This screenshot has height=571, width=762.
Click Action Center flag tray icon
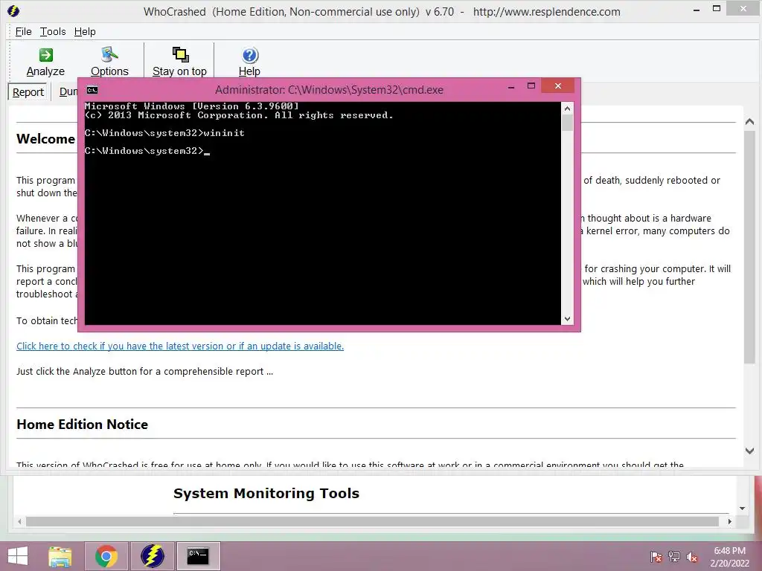[656, 557]
